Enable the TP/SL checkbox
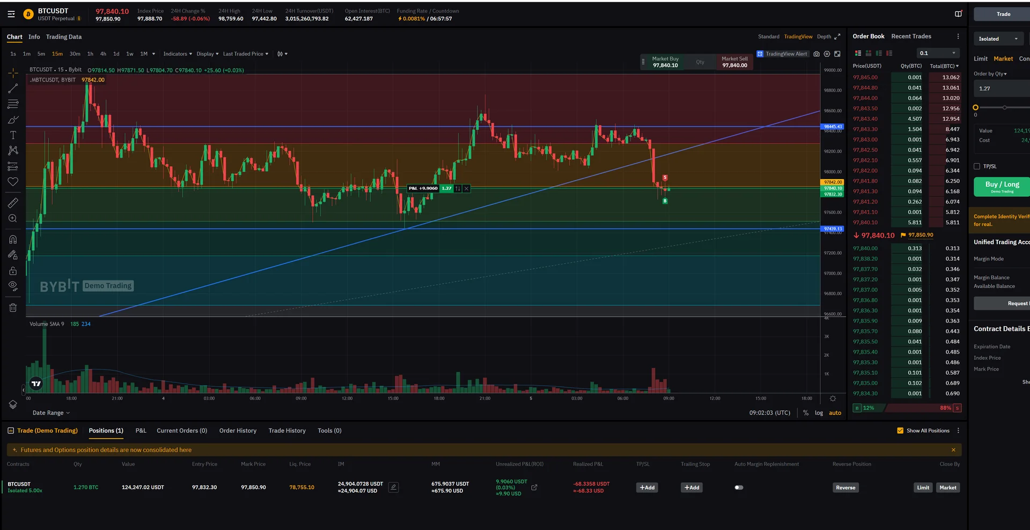This screenshot has width=1030, height=530. coord(977,166)
